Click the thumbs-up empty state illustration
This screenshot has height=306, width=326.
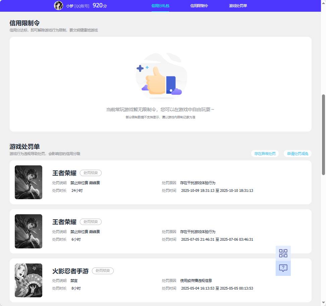[x=161, y=75]
